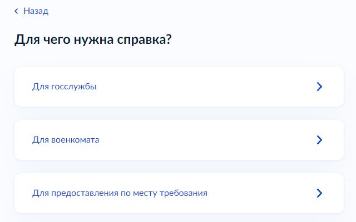Click the back chevron icon beside Назад

[x=16, y=11]
